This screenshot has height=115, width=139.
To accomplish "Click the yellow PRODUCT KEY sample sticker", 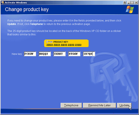I will (66, 43).
